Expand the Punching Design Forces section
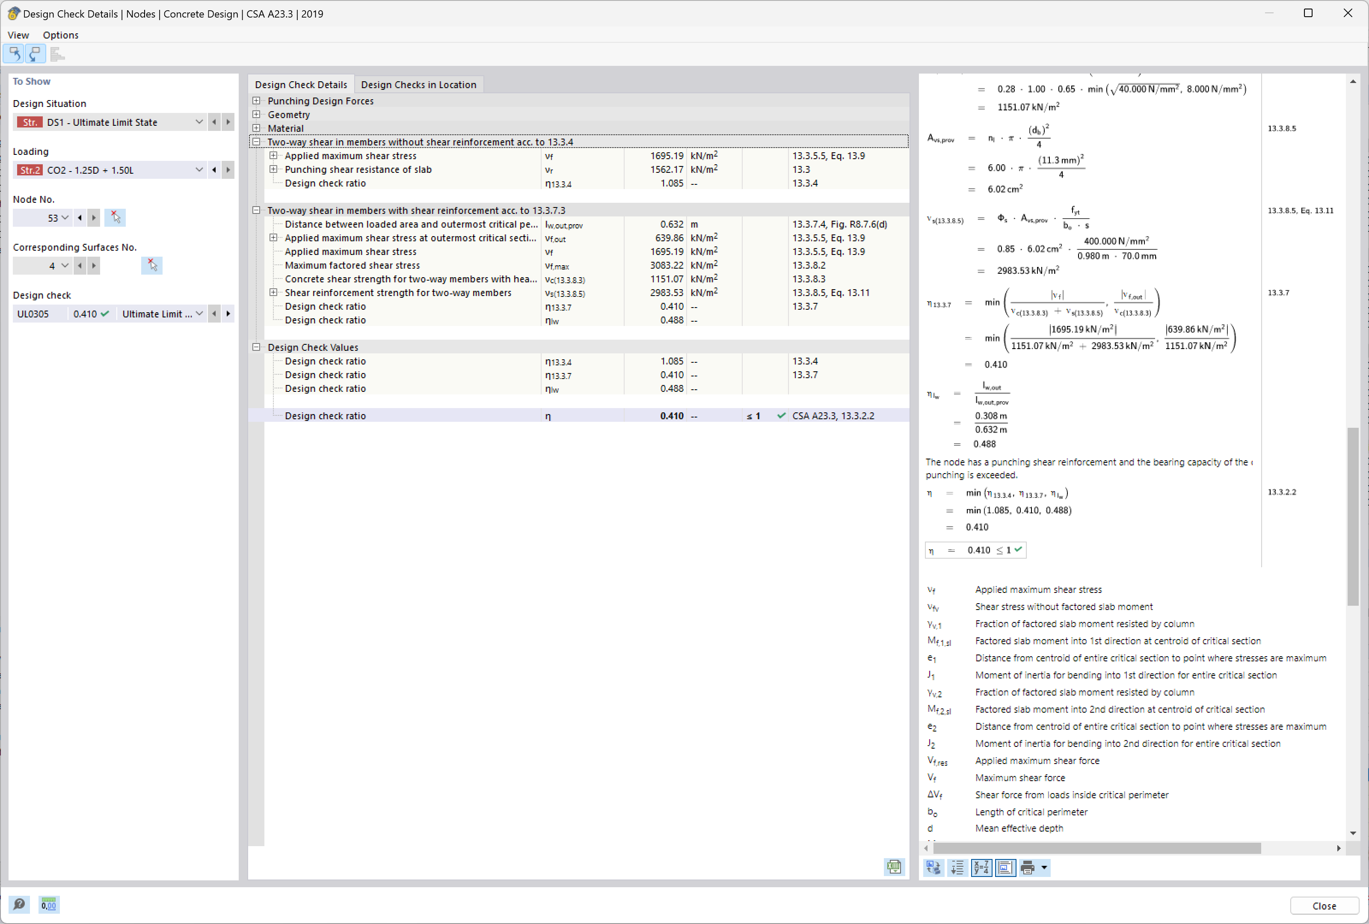This screenshot has width=1369, height=924. pos(257,101)
